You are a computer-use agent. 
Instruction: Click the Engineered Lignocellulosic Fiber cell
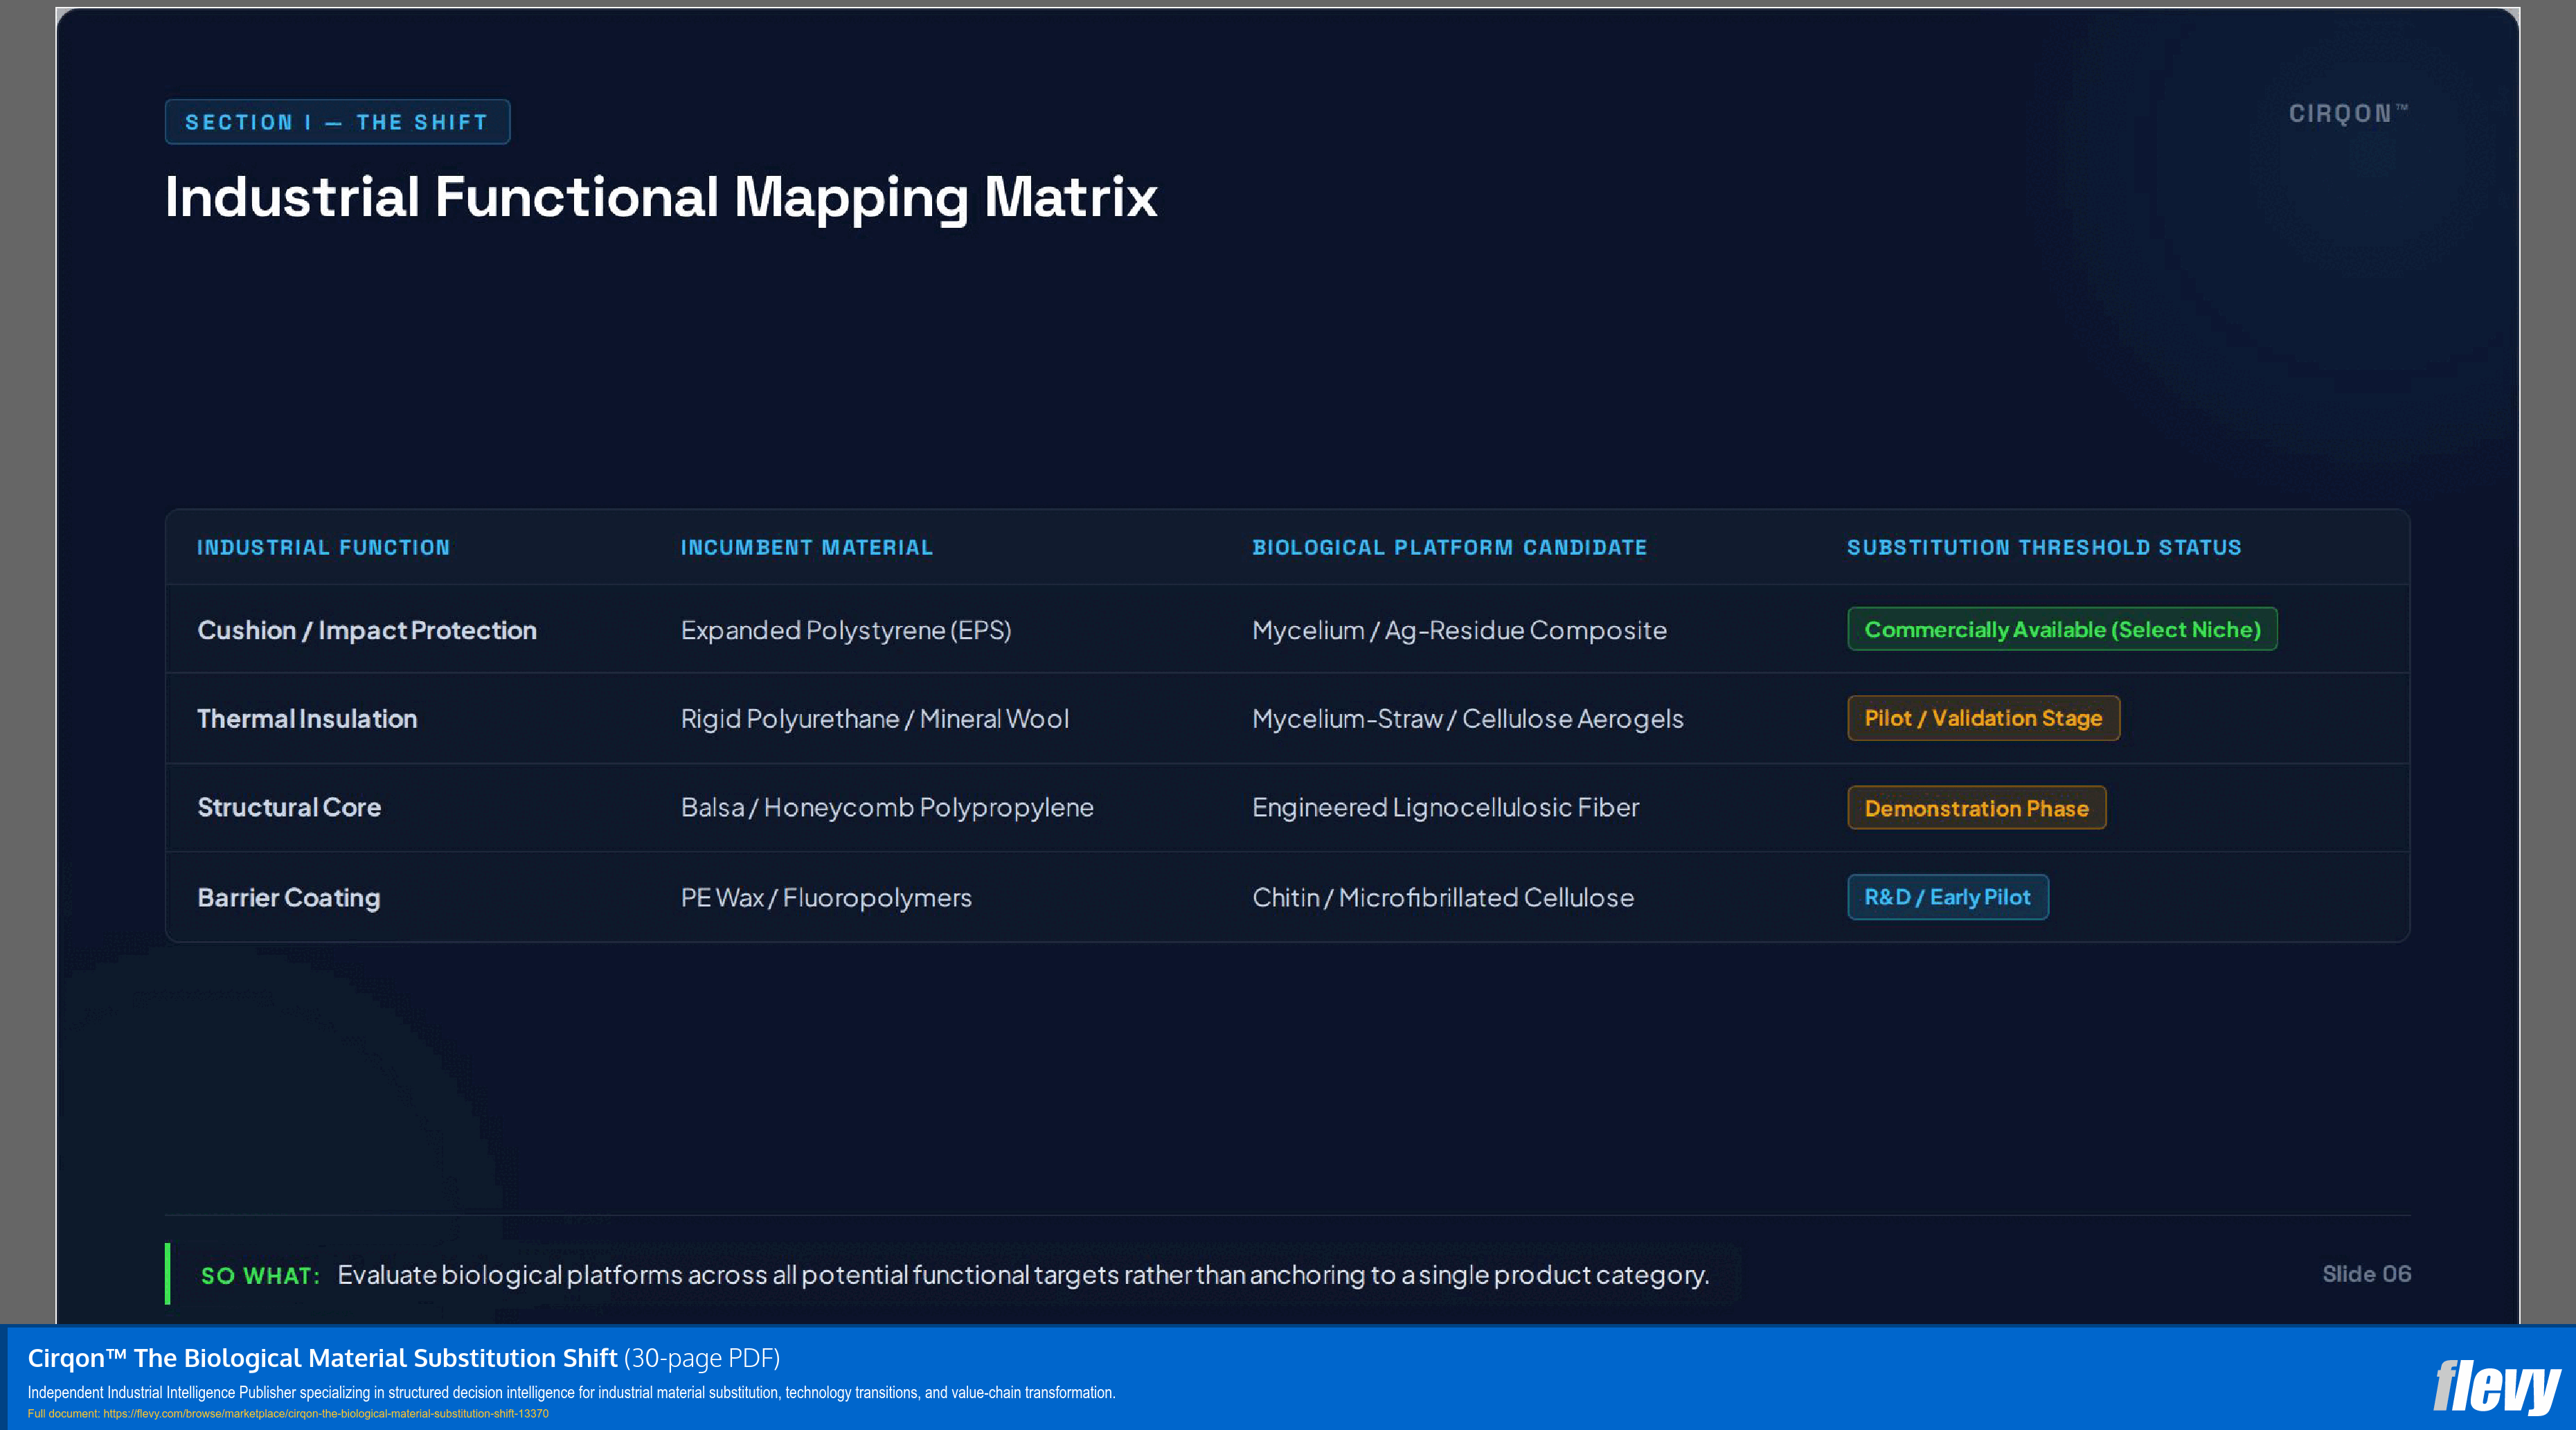1446,807
